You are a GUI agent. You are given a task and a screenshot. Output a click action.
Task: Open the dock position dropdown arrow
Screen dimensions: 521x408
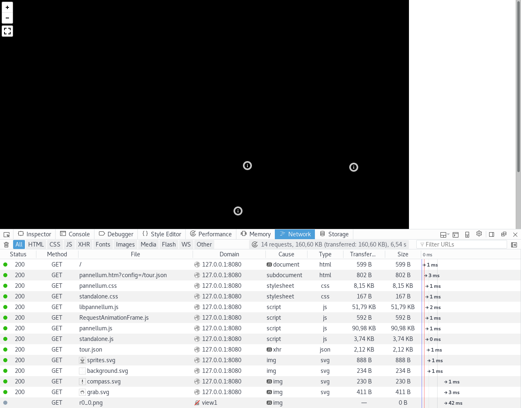448,234
